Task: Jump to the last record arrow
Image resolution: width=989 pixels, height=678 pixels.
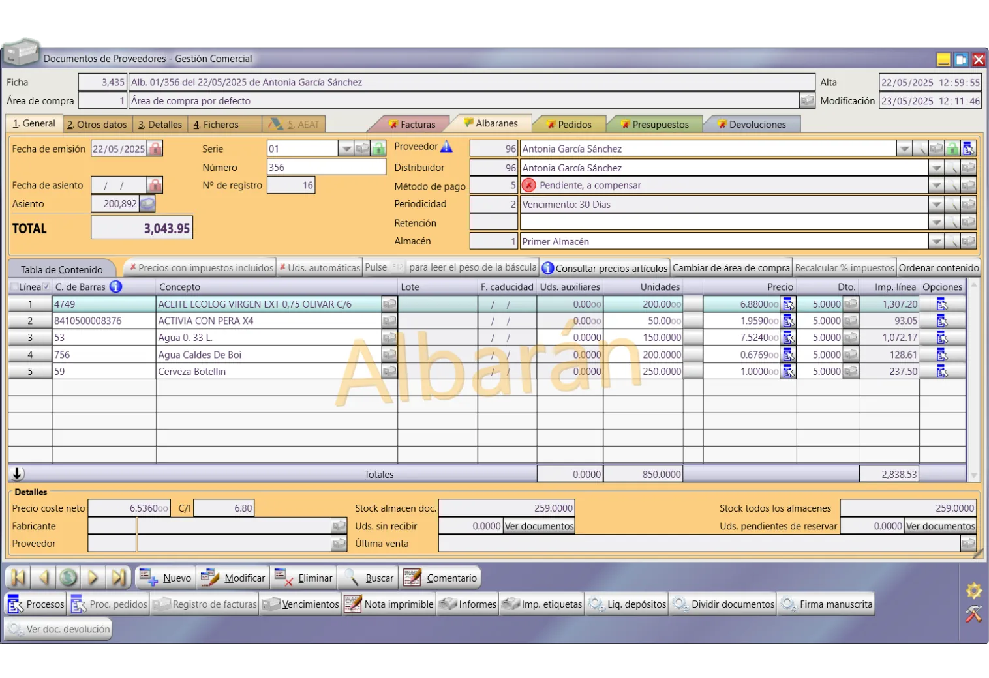Action: (118, 578)
